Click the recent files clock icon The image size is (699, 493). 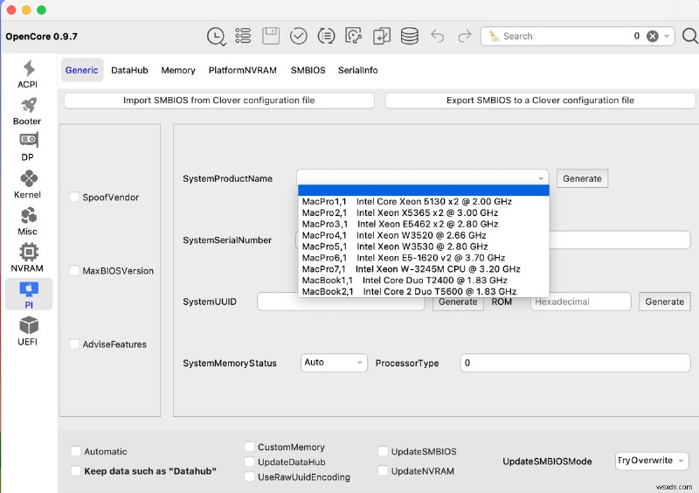click(216, 36)
